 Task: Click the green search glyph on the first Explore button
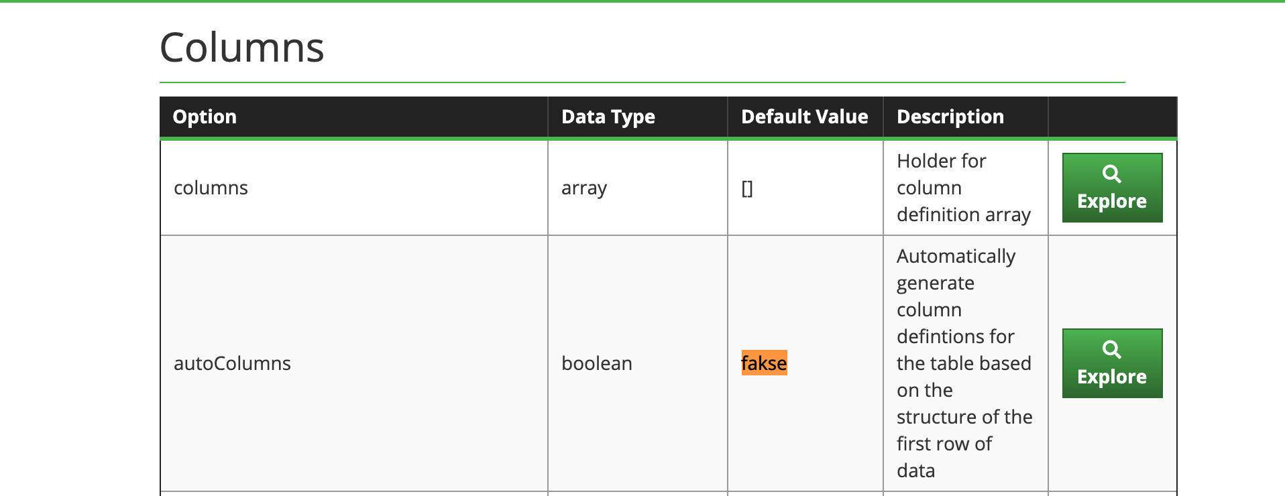coord(1112,174)
